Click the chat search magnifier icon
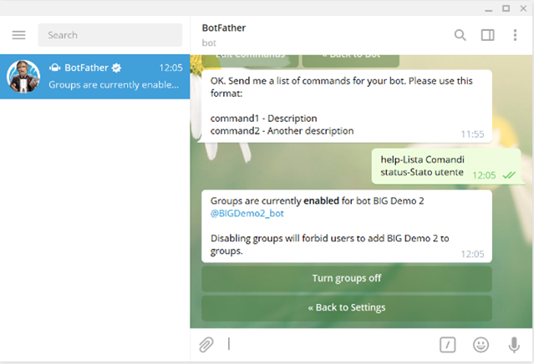Screen dimensions: 534x364 coord(460,35)
